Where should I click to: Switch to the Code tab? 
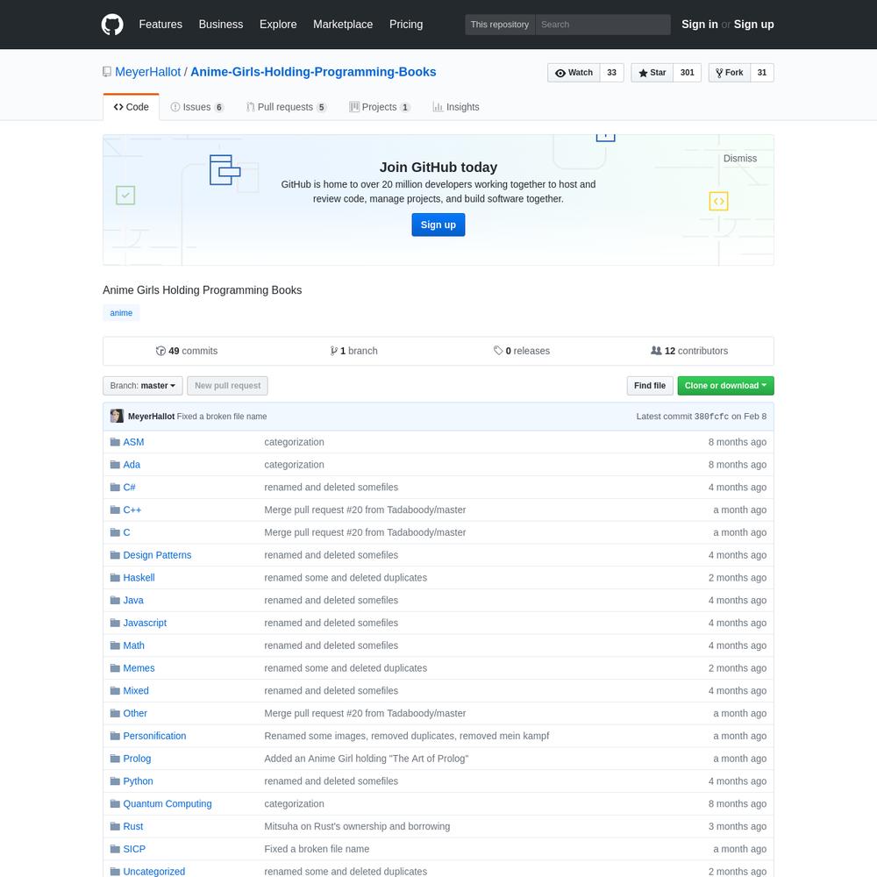[x=132, y=107]
